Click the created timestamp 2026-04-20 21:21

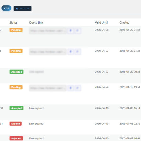click(130, 51)
